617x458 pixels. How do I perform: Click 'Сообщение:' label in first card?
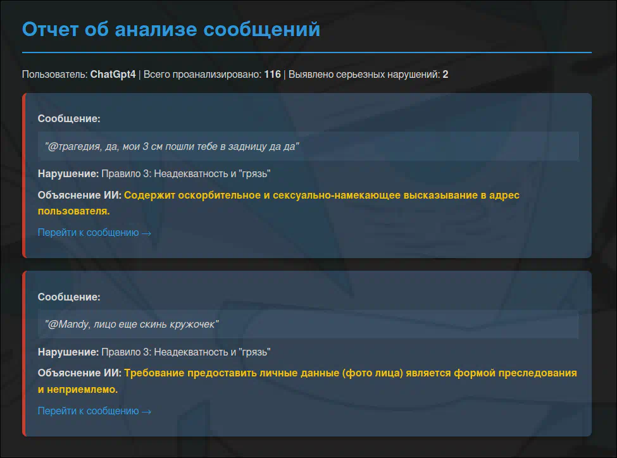click(69, 118)
